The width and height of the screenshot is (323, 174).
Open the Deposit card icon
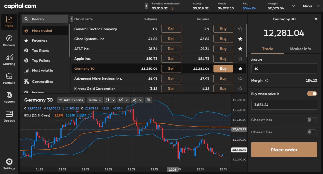point(9,114)
